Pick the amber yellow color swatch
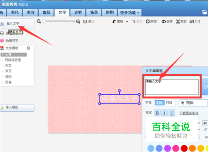 click(x=201, y=148)
